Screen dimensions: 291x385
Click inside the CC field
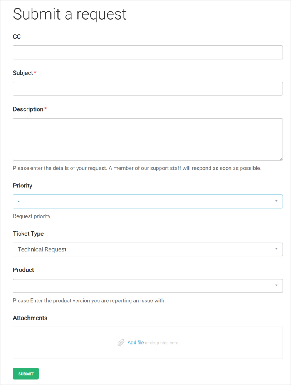(x=148, y=52)
